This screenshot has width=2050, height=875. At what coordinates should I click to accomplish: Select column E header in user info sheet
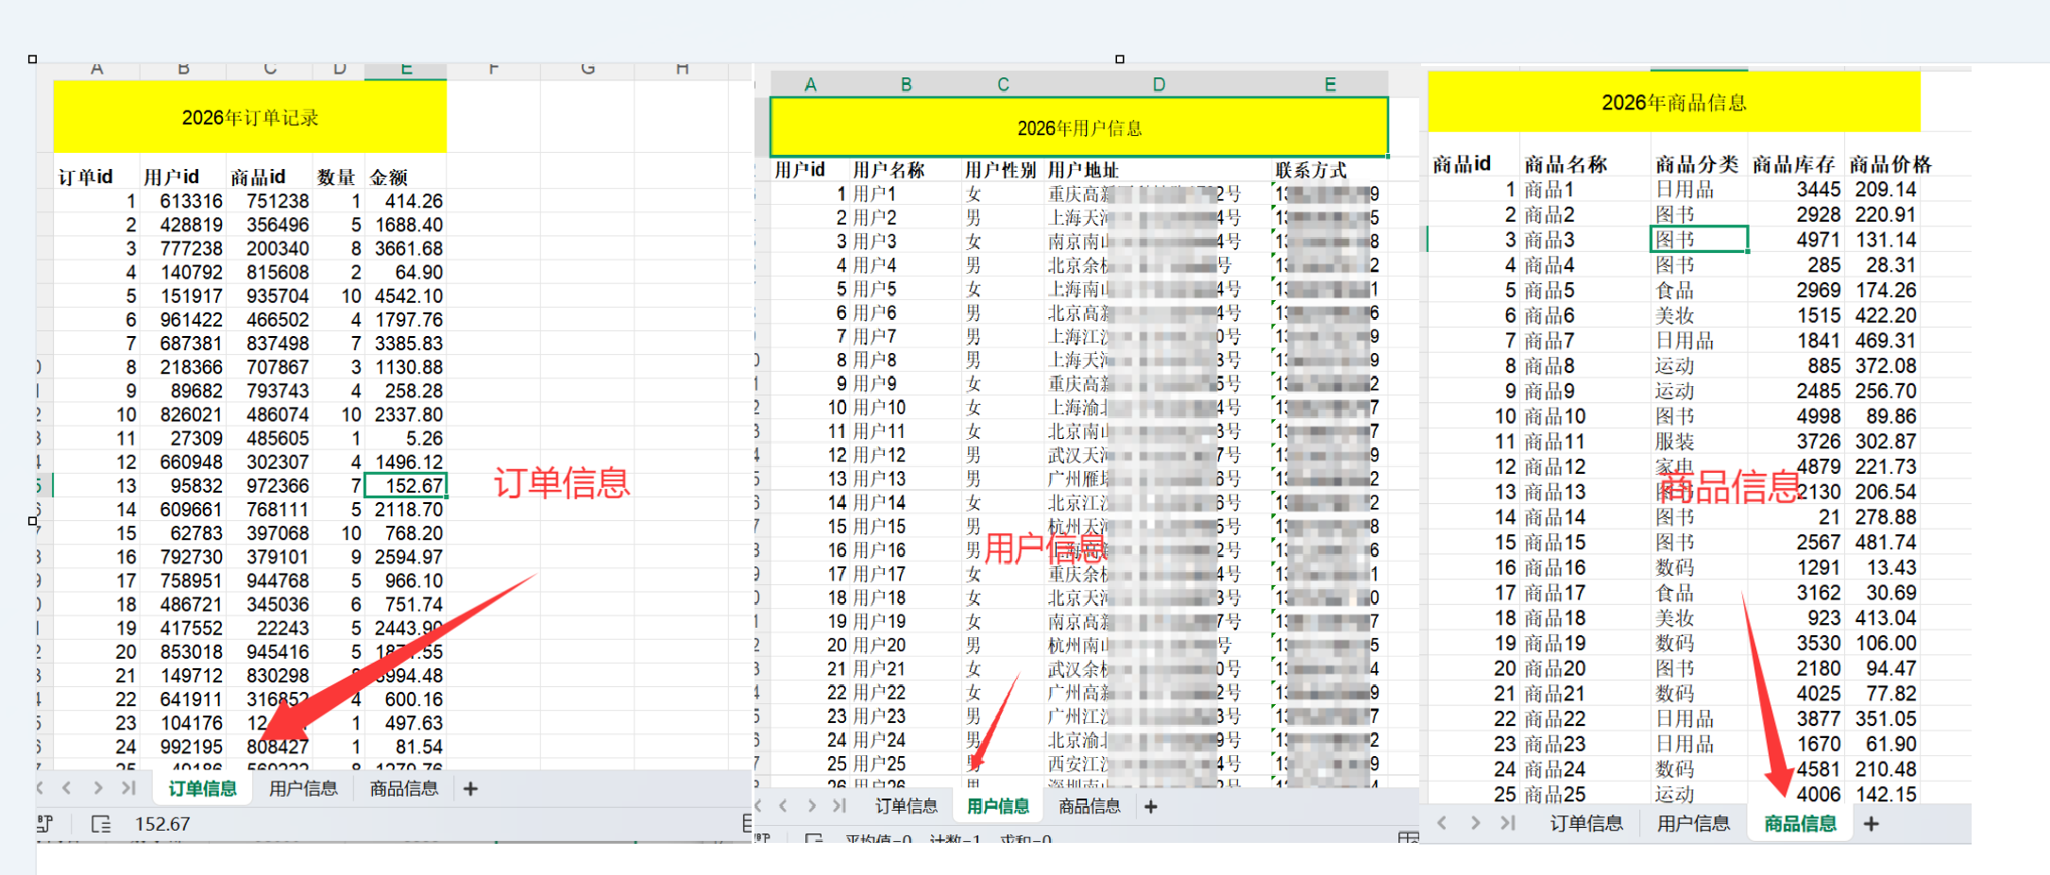[1330, 84]
